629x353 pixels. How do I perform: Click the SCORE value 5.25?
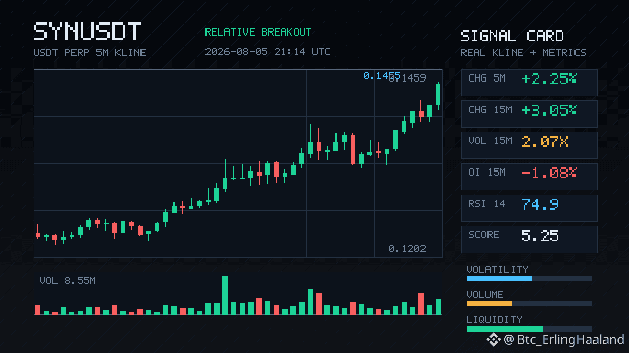click(x=540, y=236)
